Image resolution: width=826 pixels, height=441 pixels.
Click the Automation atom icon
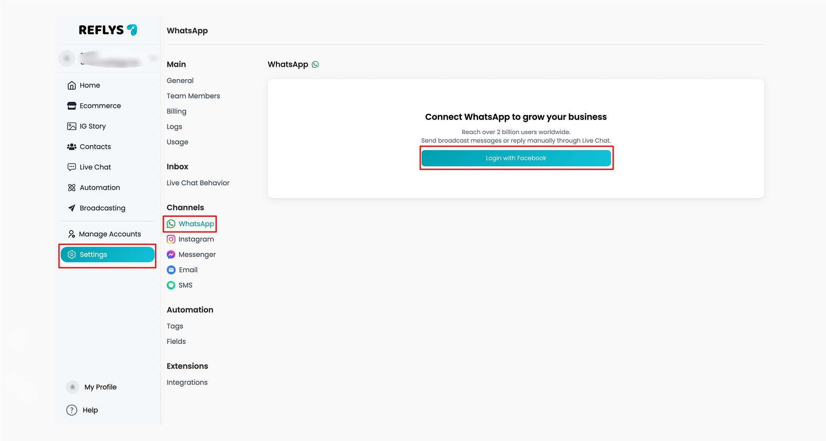(72, 188)
